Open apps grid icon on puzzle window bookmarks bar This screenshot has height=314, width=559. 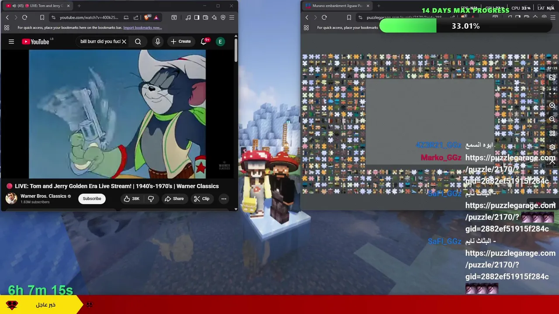click(x=306, y=27)
